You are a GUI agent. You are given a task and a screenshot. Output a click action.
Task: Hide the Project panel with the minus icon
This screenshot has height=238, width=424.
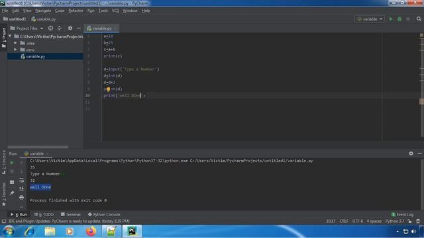click(79, 28)
